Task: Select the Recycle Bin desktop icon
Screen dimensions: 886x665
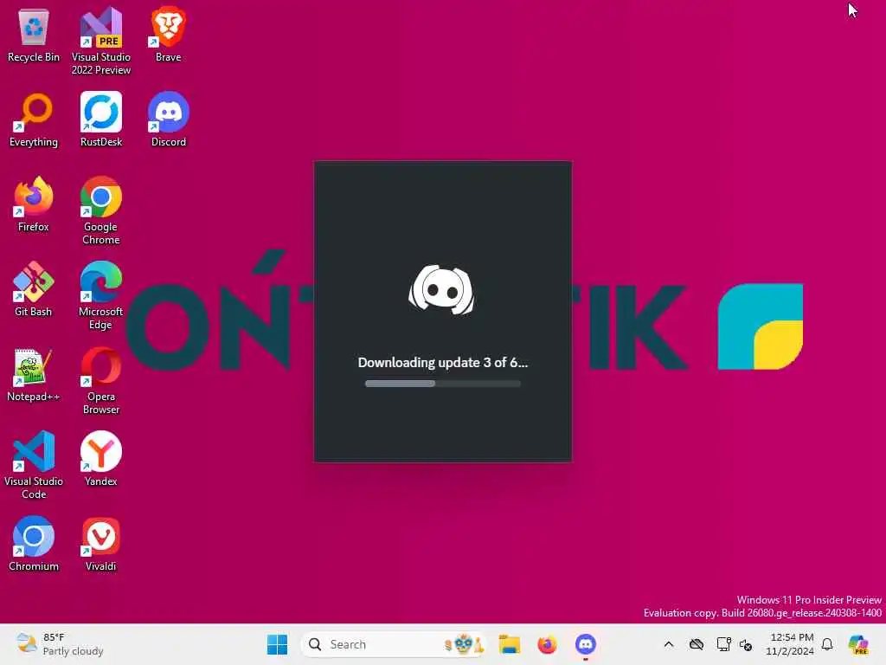Action: coord(34,36)
